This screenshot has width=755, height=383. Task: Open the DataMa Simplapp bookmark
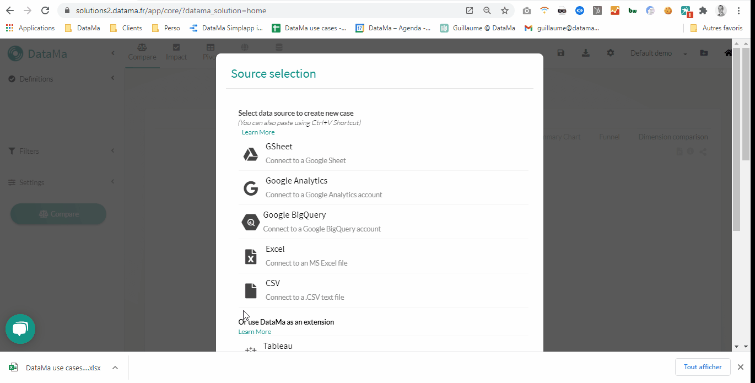point(226,28)
